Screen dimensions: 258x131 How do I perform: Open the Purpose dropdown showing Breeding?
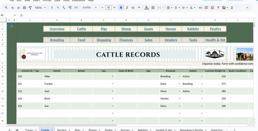coord(179,76)
